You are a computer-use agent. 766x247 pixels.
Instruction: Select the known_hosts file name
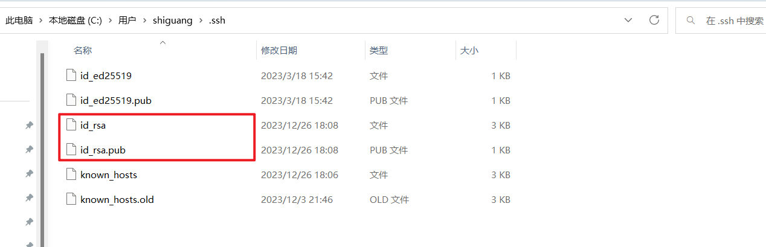(109, 175)
